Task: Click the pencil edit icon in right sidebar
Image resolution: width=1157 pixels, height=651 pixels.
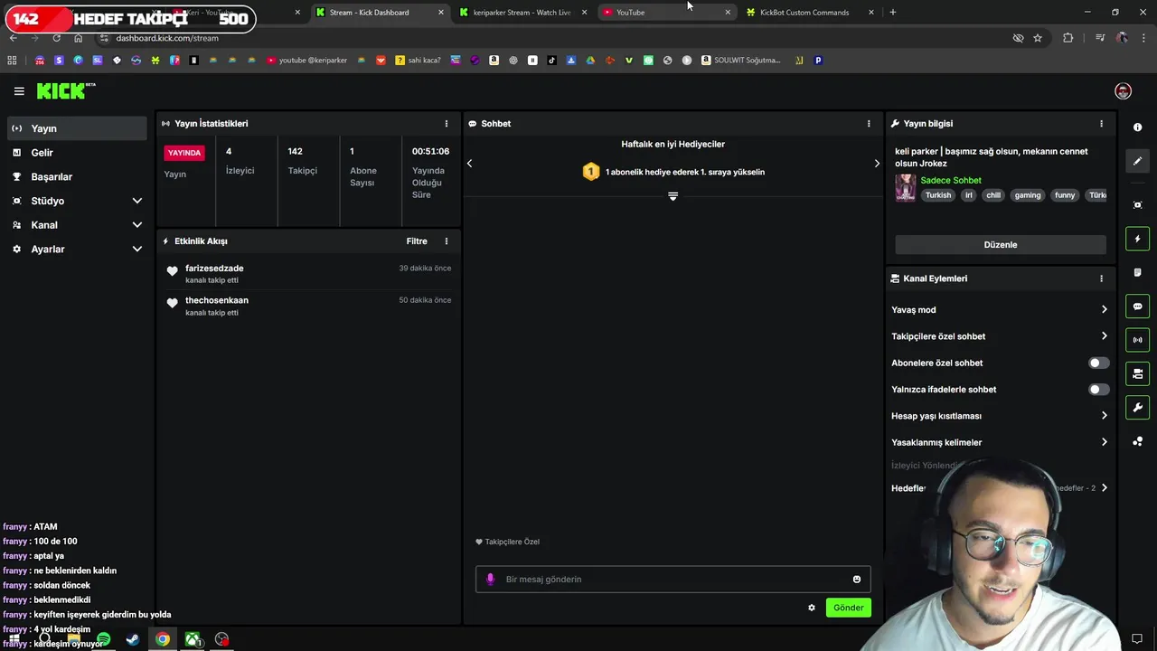Action: pos(1137,161)
